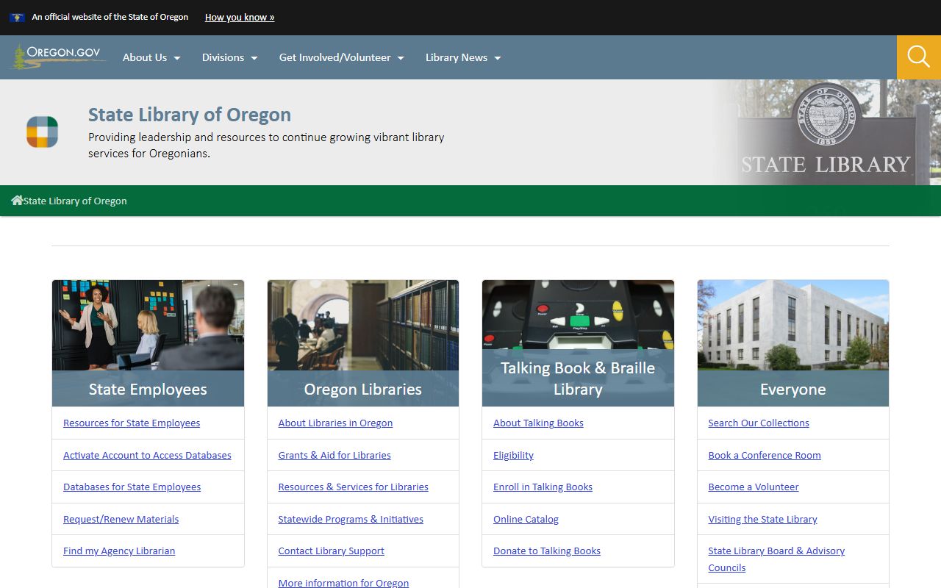941x588 pixels.
Task: Open the Online Catalog link
Action: click(x=526, y=519)
